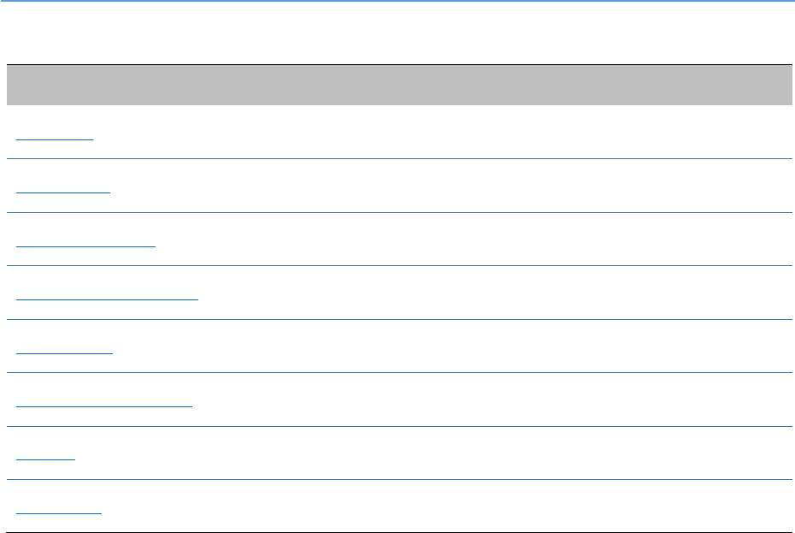Click the longest link, in the fourth row
The width and height of the screenshot is (795, 533).
pyautogui.click(x=107, y=297)
